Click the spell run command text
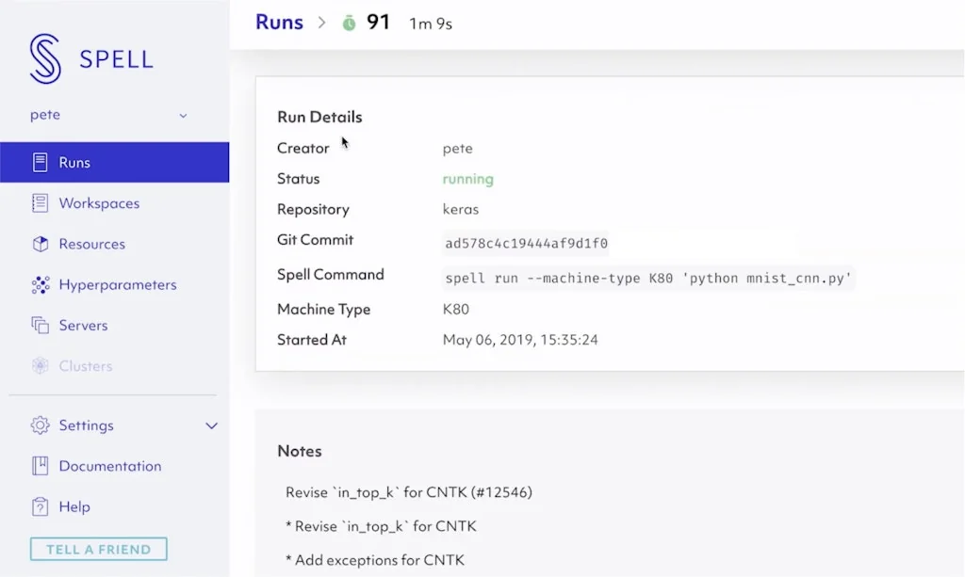Screen dimensions: 965x577 pyautogui.click(x=646, y=278)
